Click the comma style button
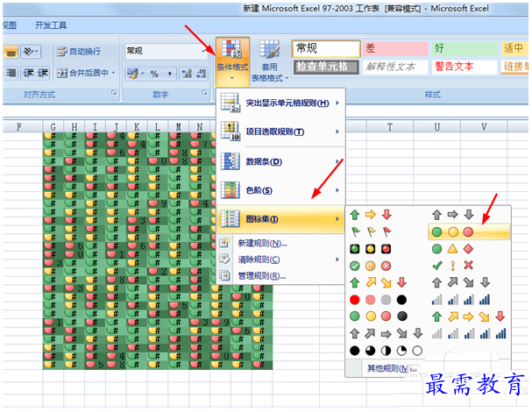Screen dimensions: 532x412 [169, 74]
